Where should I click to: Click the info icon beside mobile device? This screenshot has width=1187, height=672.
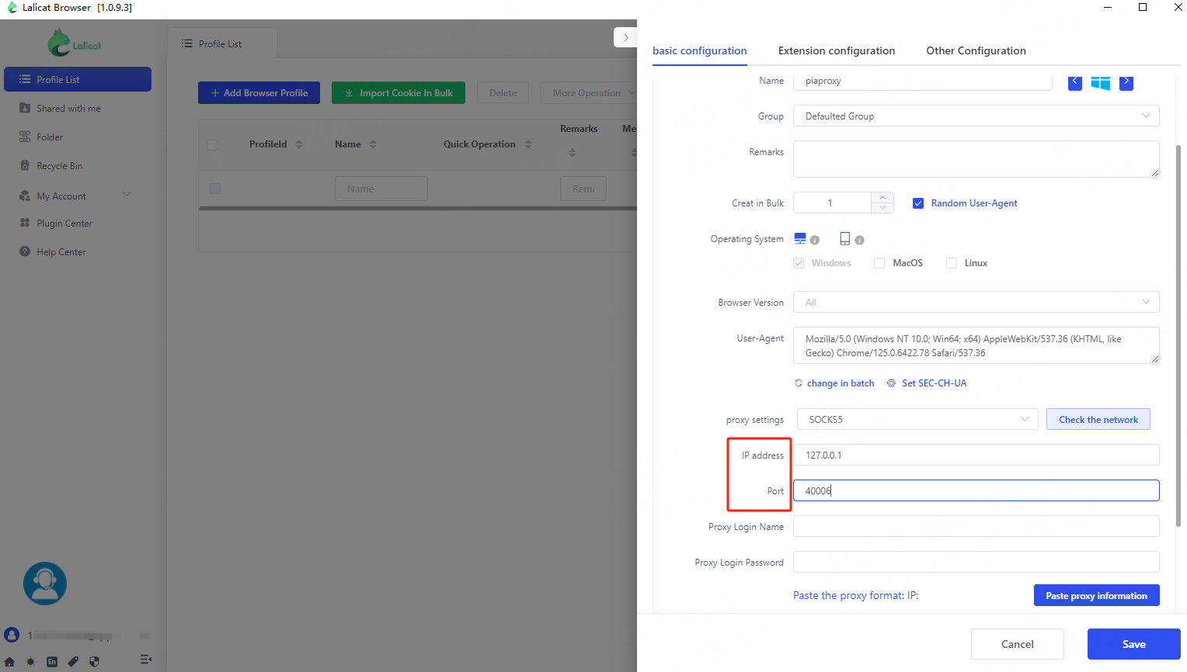859,241
